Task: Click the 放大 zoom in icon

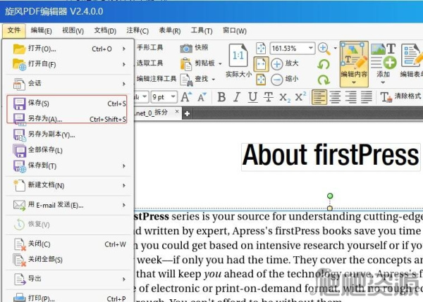Action: 277,64
